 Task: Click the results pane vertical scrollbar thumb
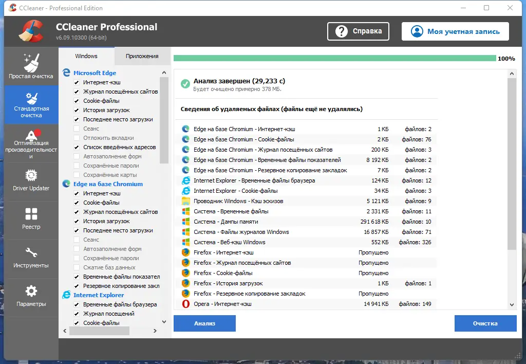tap(512, 164)
